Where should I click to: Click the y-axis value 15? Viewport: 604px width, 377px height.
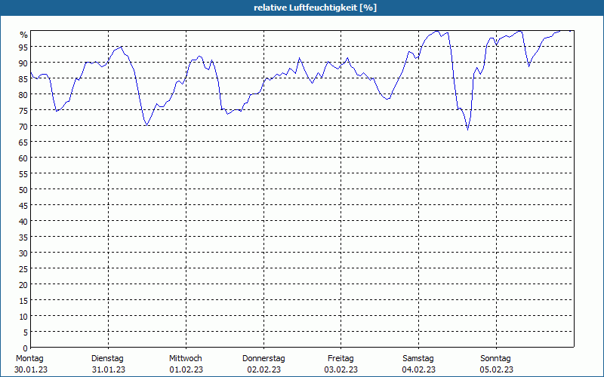[23, 300]
